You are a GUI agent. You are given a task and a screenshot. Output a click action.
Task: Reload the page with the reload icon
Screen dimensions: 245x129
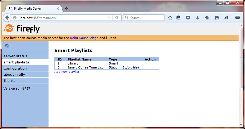[117, 18]
